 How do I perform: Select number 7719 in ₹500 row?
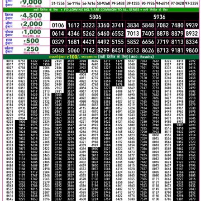pos(162,42)
